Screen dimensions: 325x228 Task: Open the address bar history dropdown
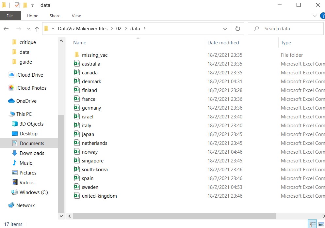click(x=225, y=29)
